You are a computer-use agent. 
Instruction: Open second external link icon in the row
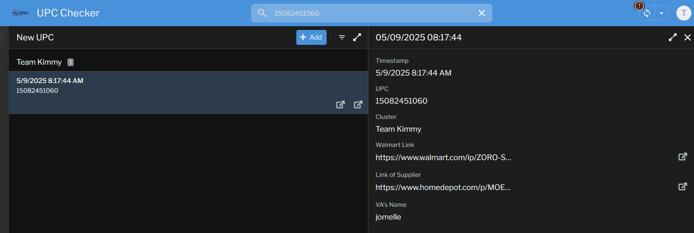[358, 105]
